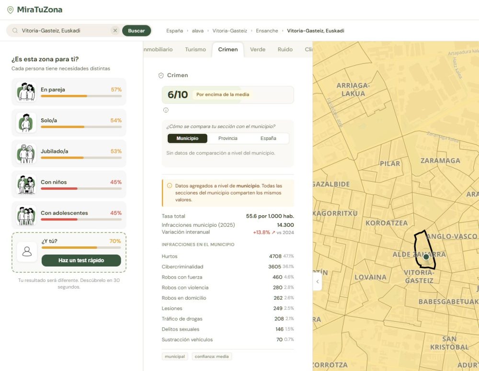Click the En pareja couple illustration
The height and width of the screenshot is (371, 479).
click(x=26, y=92)
